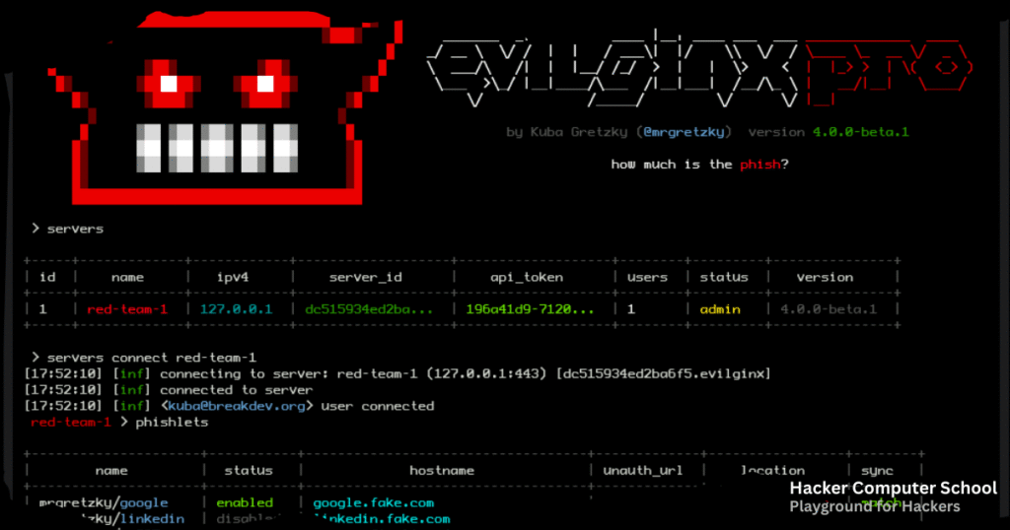Image resolution: width=1010 pixels, height=530 pixels.
Task: Click the @mrgretzky author handle
Action: [x=685, y=133]
